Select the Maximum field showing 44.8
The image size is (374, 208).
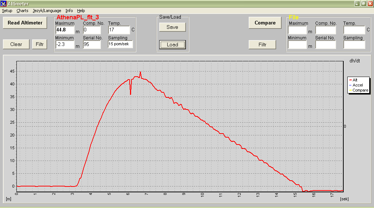tap(65, 30)
